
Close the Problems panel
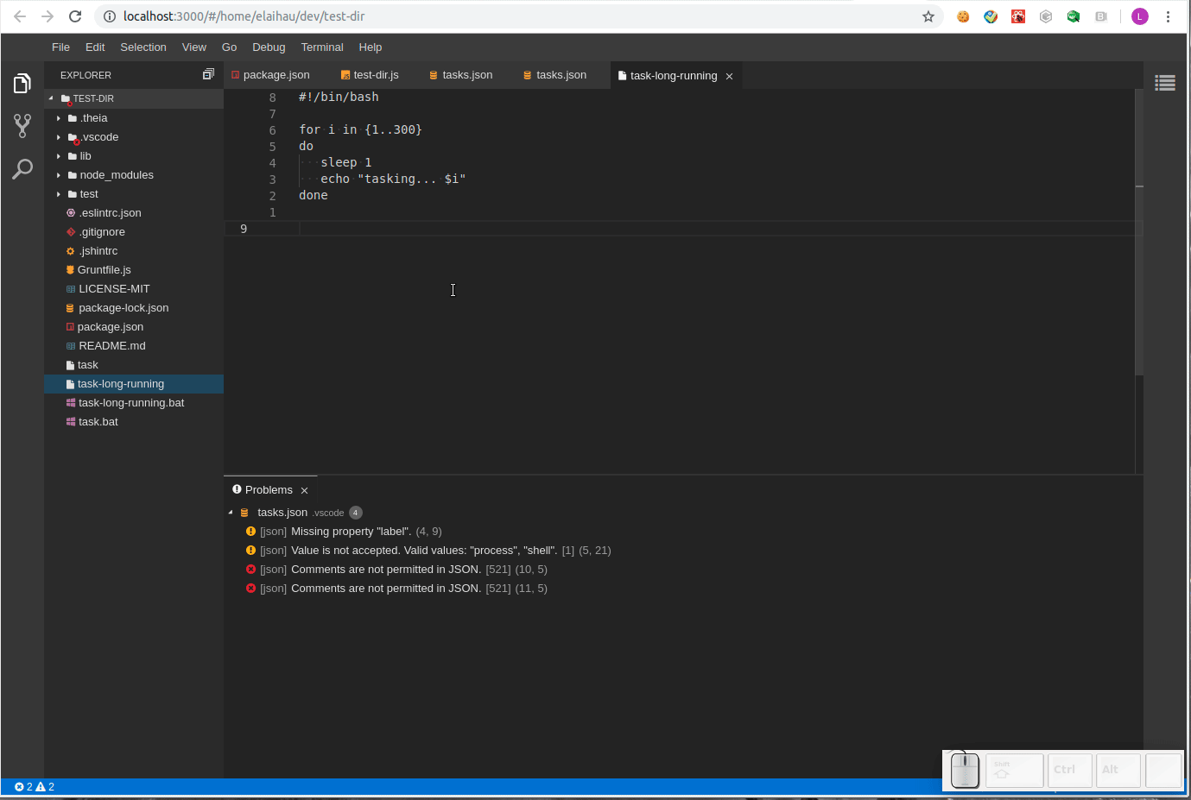click(303, 489)
